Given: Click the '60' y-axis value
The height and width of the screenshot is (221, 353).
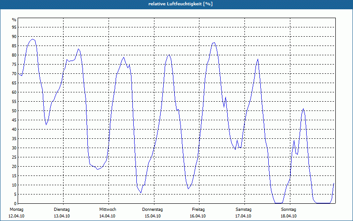Looking at the screenshot, I should [x=14, y=92].
